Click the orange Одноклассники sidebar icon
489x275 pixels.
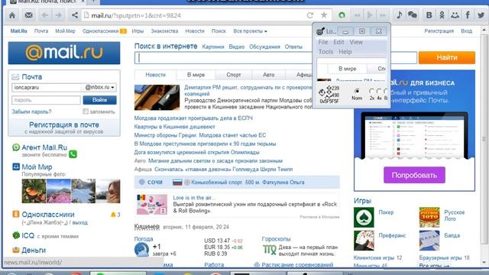point(16,214)
